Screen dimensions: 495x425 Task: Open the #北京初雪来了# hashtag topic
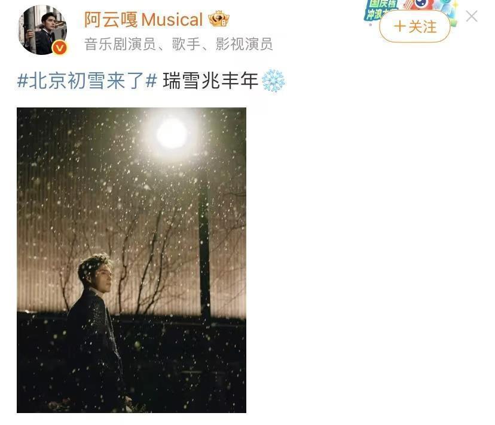pyautogui.click(x=87, y=81)
